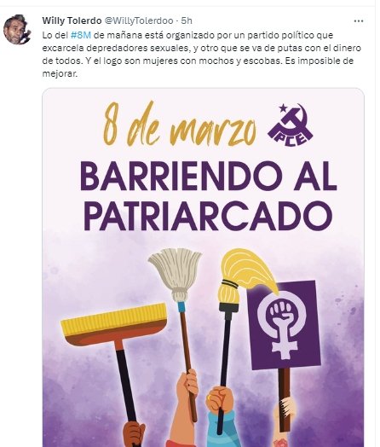Click the @WillyTolerdoo handle
This screenshot has width=380, height=447.
tap(139, 20)
